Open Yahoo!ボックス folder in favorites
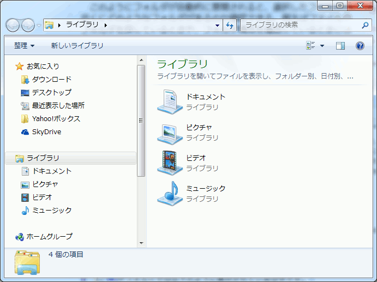 56,118
